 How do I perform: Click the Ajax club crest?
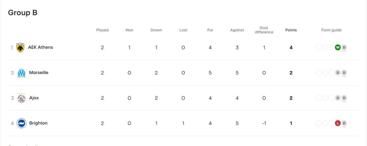point(21,98)
